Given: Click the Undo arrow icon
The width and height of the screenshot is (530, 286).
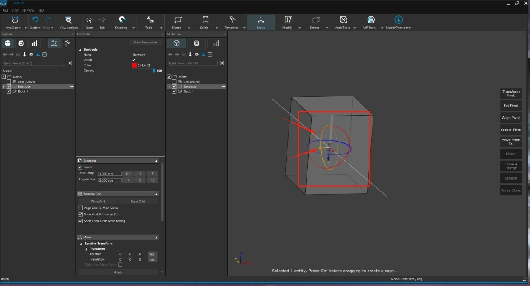Looking at the screenshot, I should (35, 20).
